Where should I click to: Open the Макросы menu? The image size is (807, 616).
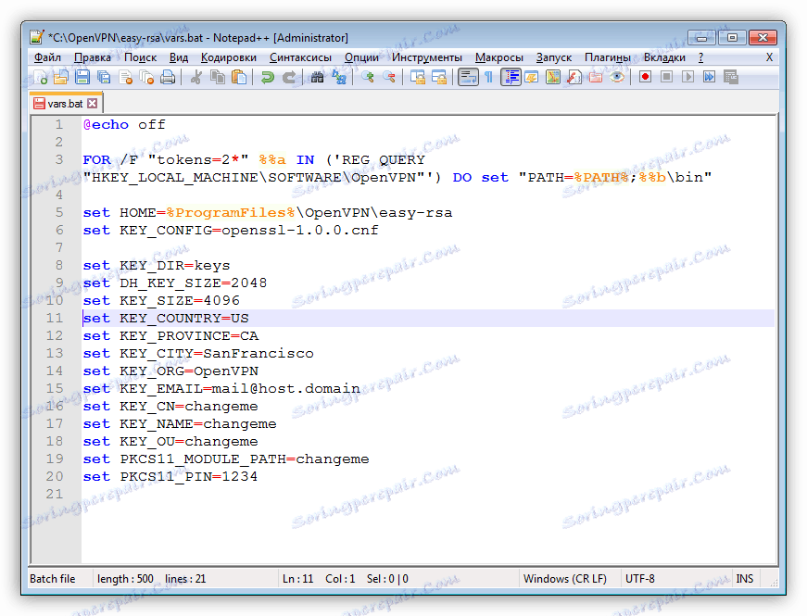pos(499,57)
